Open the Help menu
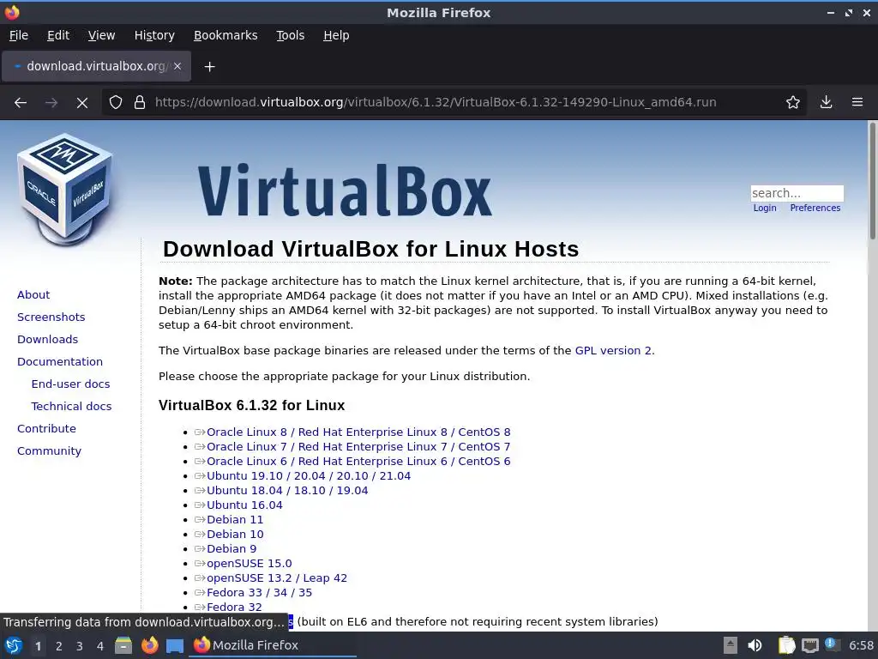The width and height of the screenshot is (878, 659). [336, 35]
